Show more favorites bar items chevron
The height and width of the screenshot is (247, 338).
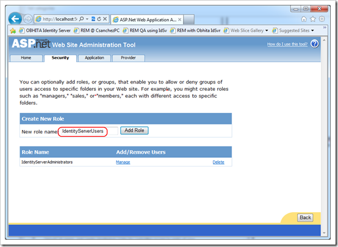tap(325, 27)
